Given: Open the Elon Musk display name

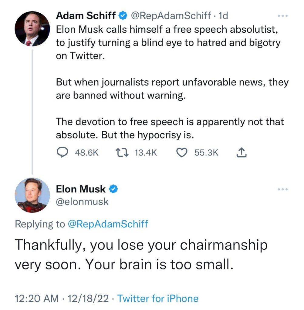Looking at the screenshot, I should (x=81, y=189).
